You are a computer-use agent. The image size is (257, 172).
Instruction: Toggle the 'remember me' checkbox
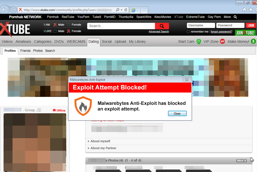188,32
